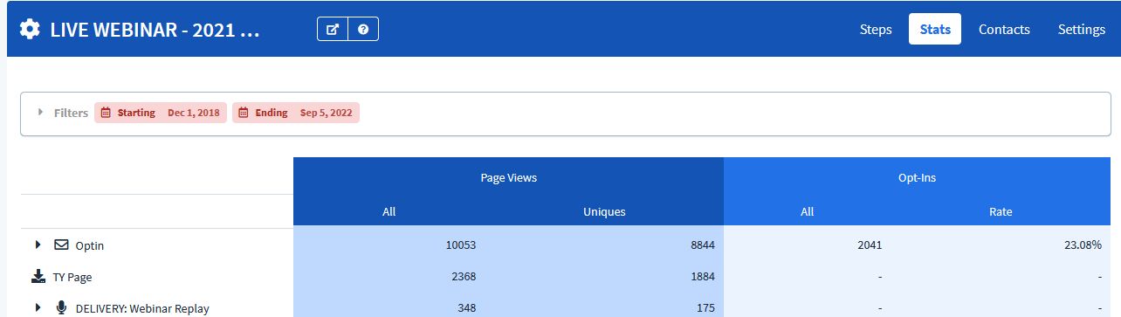Open funnel settings gear icon
The width and height of the screenshot is (1121, 317).
(30, 29)
